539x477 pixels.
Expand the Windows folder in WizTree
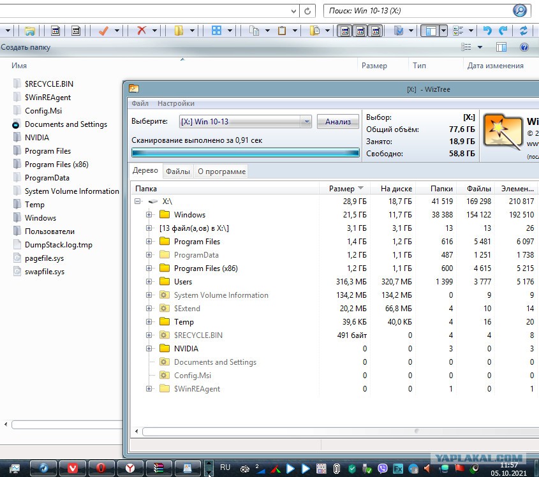click(x=149, y=215)
